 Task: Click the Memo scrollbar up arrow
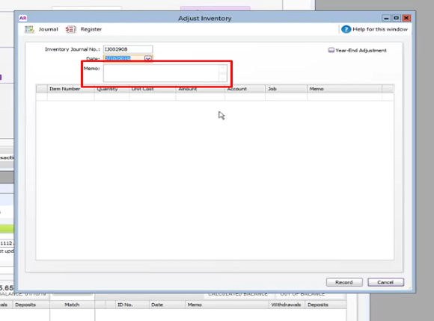223,68
